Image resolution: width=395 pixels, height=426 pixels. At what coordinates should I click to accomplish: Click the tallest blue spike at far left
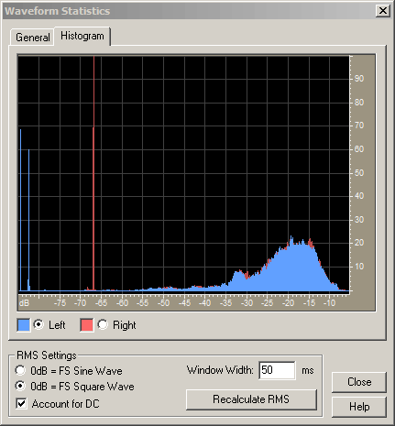pos(20,210)
